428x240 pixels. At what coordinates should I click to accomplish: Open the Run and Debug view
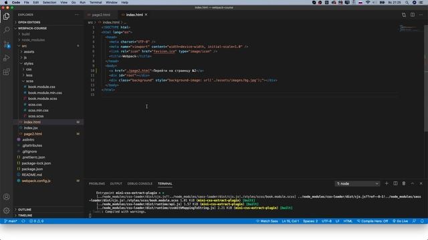[x=6, y=58]
